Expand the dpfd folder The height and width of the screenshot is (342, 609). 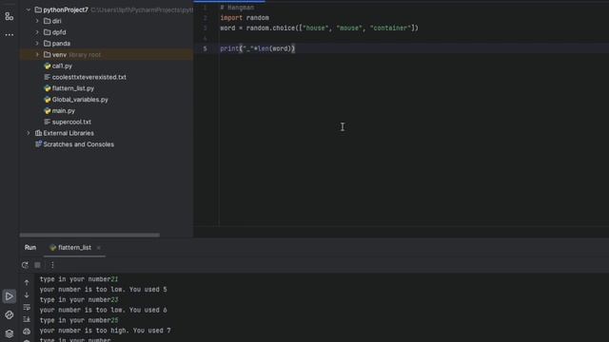click(37, 32)
